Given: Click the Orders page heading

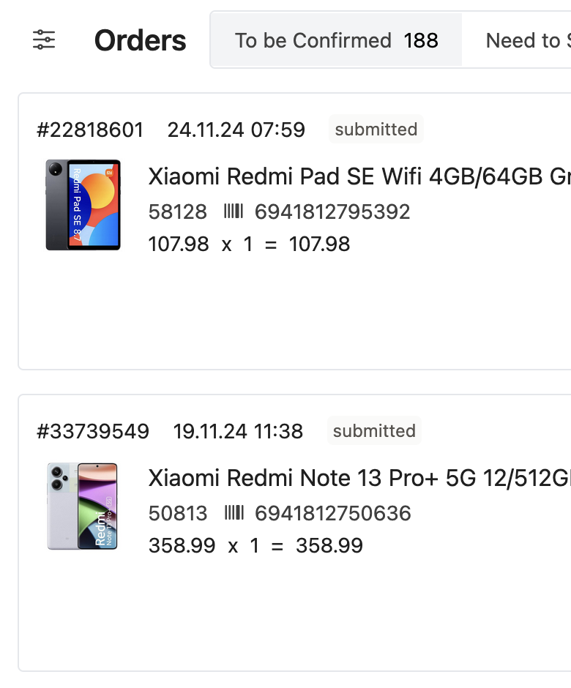Looking at the screenshot, I should pos(140,41).
